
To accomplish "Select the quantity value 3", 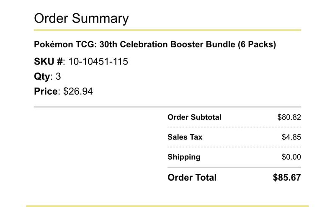I will tap(58, 77).
